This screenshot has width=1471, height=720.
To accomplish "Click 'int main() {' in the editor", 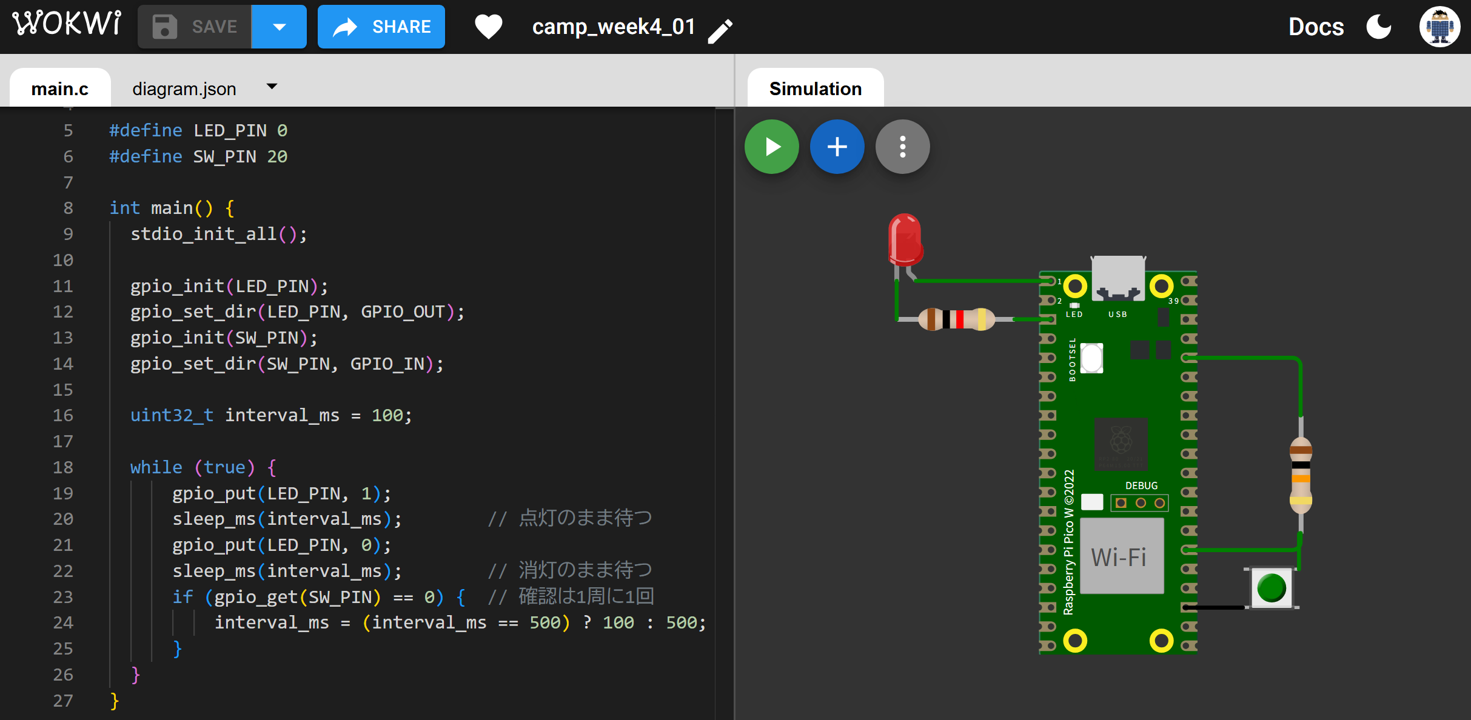I will point(172,208).
